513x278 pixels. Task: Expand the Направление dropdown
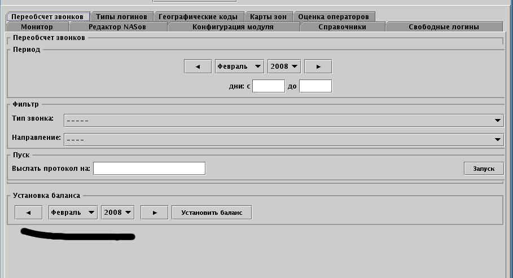(x=283, y=139)
